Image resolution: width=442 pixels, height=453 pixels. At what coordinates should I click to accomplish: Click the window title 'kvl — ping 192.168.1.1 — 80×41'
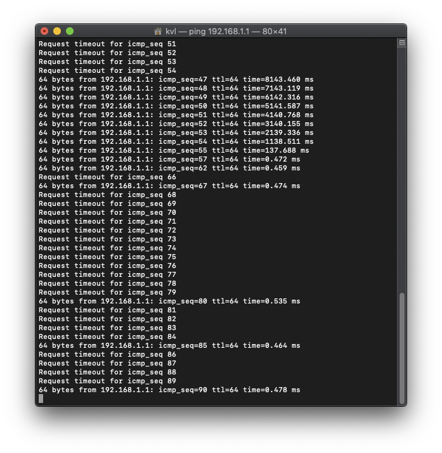coord(226,31)
